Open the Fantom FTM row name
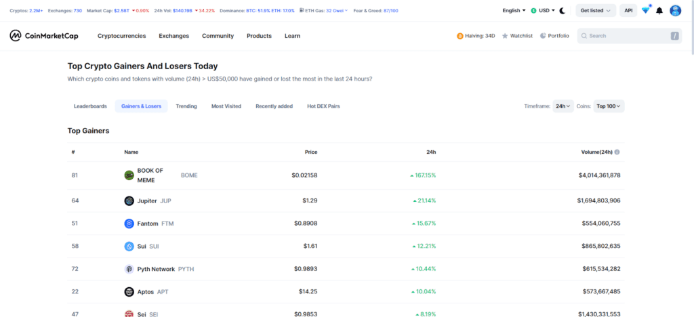The width and height of the screenshot is (694, 317). (155, 224)
